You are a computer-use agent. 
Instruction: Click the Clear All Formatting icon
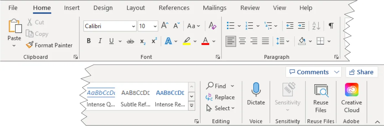pos(213,26)
